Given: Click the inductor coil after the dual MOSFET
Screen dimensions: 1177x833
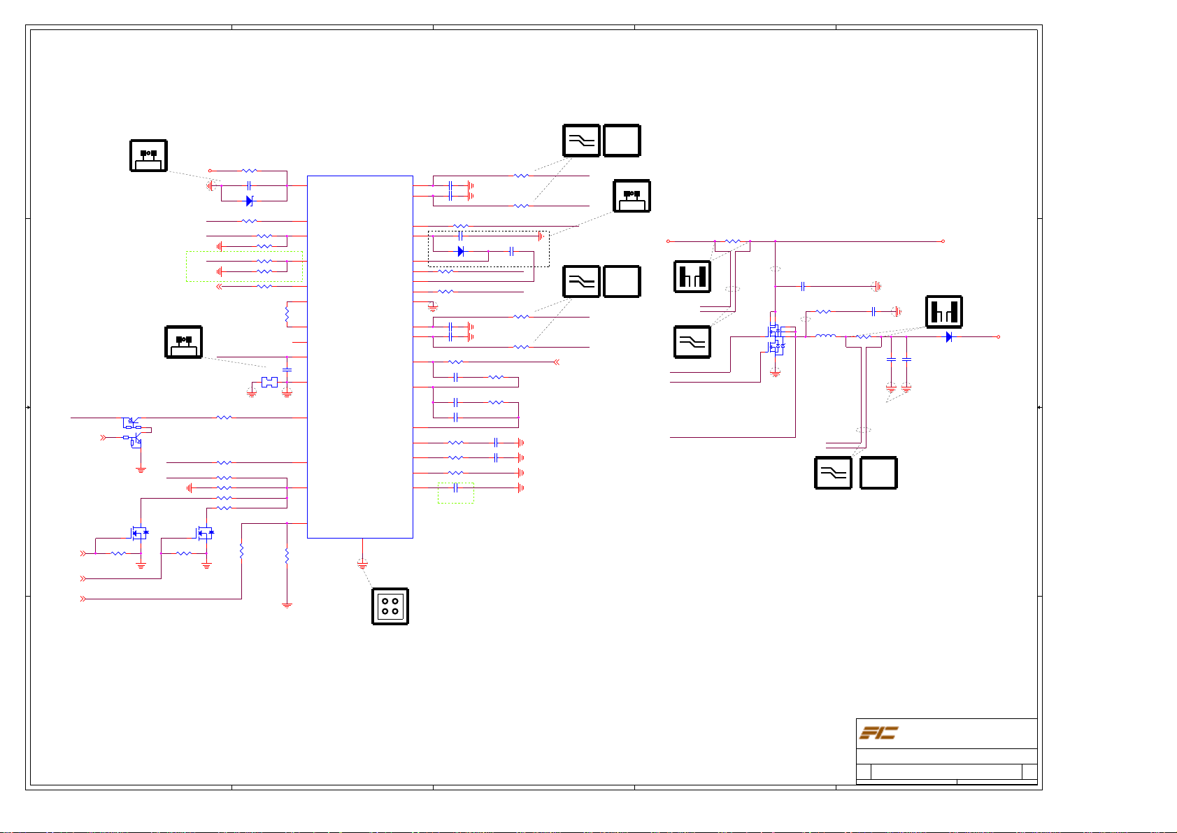Looking at the screenshot, I should coord(825,336).
